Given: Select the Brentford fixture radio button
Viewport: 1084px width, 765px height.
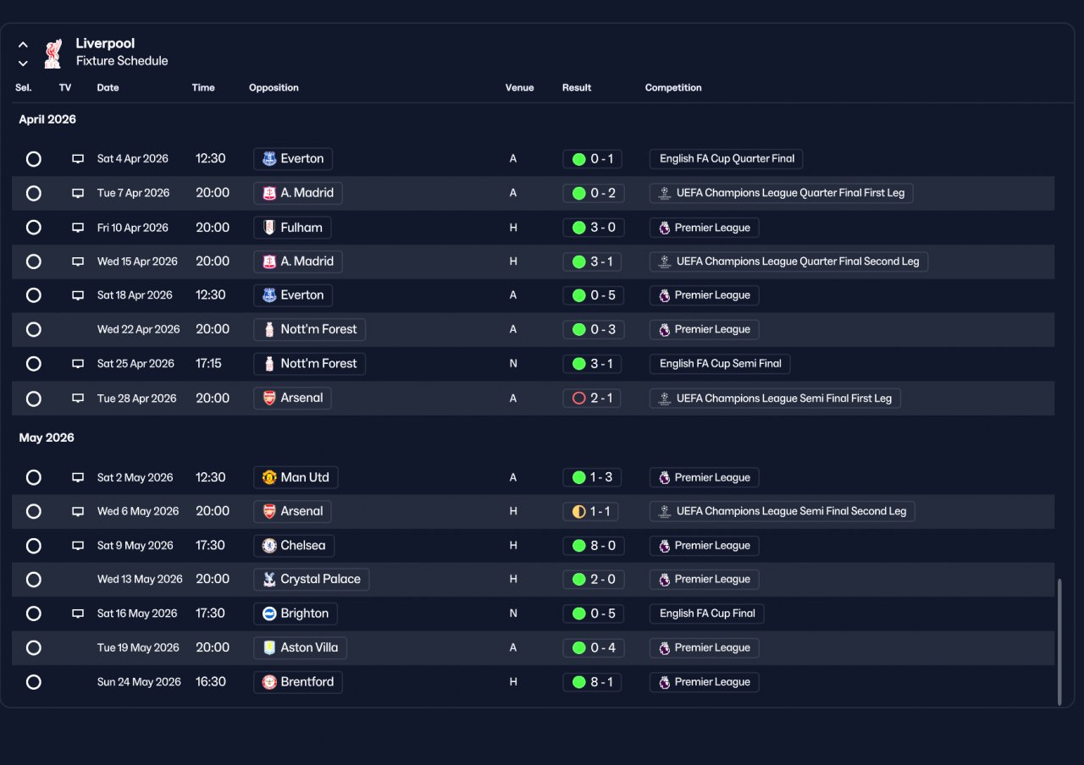Looking at the screenshot, I should pos(34,682).
